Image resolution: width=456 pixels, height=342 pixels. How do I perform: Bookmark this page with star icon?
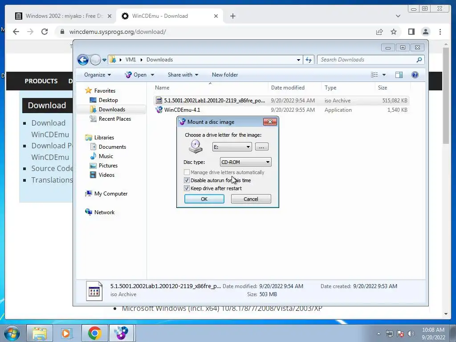click(394, 32)
